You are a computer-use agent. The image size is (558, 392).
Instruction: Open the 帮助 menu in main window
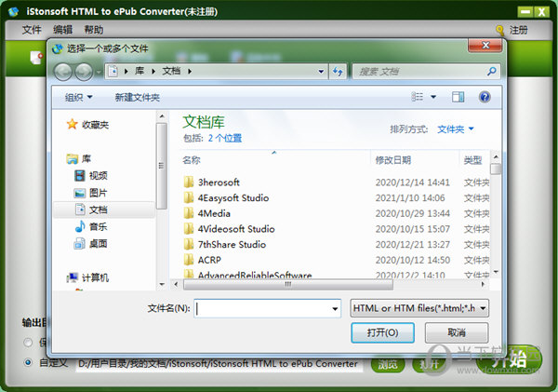(94, 30)
